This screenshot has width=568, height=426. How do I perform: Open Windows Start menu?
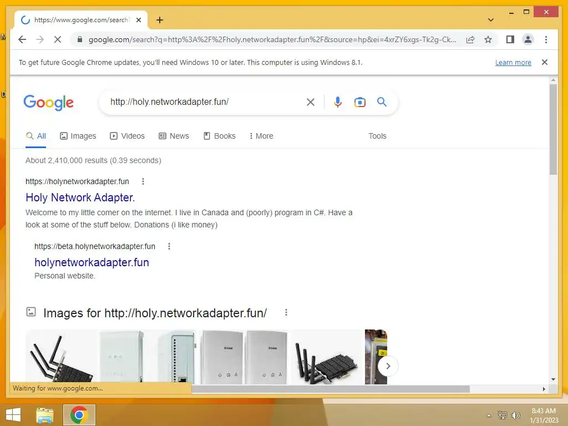tap(13, 415)
